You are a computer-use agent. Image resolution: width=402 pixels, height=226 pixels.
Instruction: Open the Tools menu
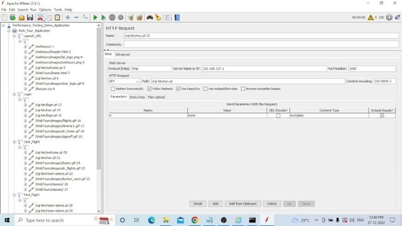pyautogui.click(x=58, y=9)
